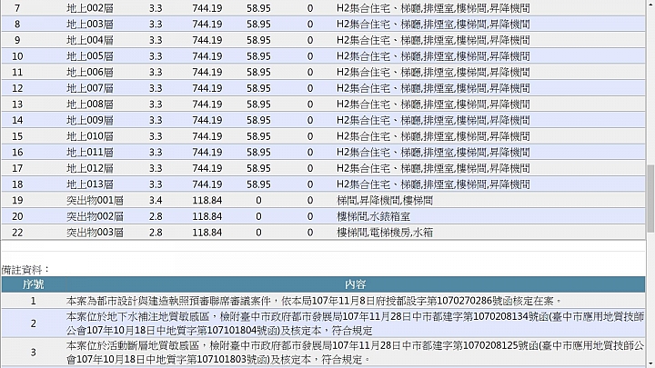Click row number 22 cell
This screenshot has height=368, width=655.
pos(17,232)
